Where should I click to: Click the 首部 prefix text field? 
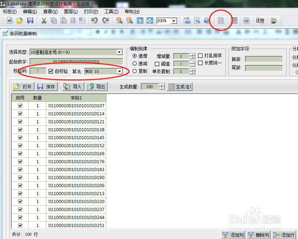[264, 59]
